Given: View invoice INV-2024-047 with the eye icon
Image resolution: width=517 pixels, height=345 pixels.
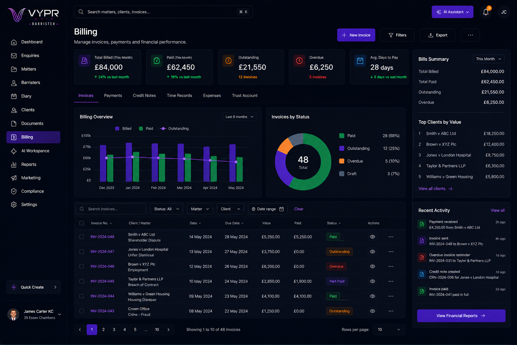Looking at the screenshot, I should 372,252.
